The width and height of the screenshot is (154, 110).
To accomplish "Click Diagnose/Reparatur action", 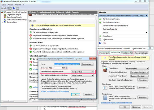I will [110, 29].
